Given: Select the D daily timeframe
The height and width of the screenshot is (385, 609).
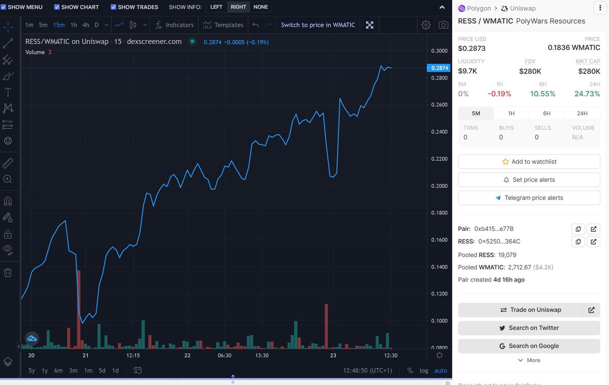Looking at the screenshot, I should 96,25.
